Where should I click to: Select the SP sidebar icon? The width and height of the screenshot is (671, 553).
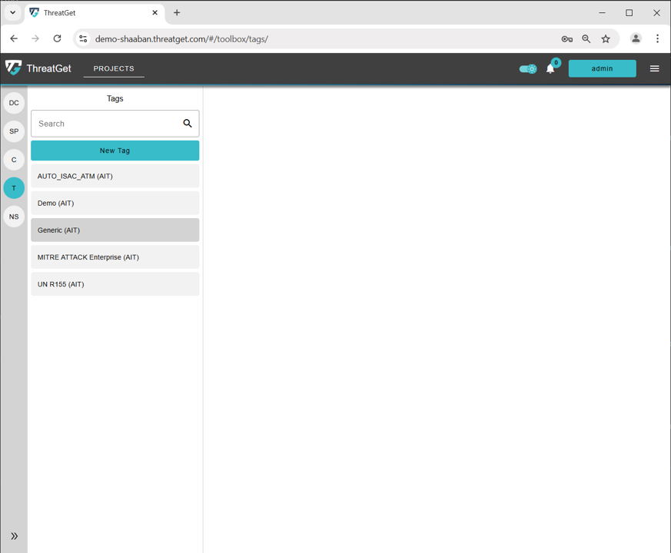pyautogui.click(x=14, y=131)
